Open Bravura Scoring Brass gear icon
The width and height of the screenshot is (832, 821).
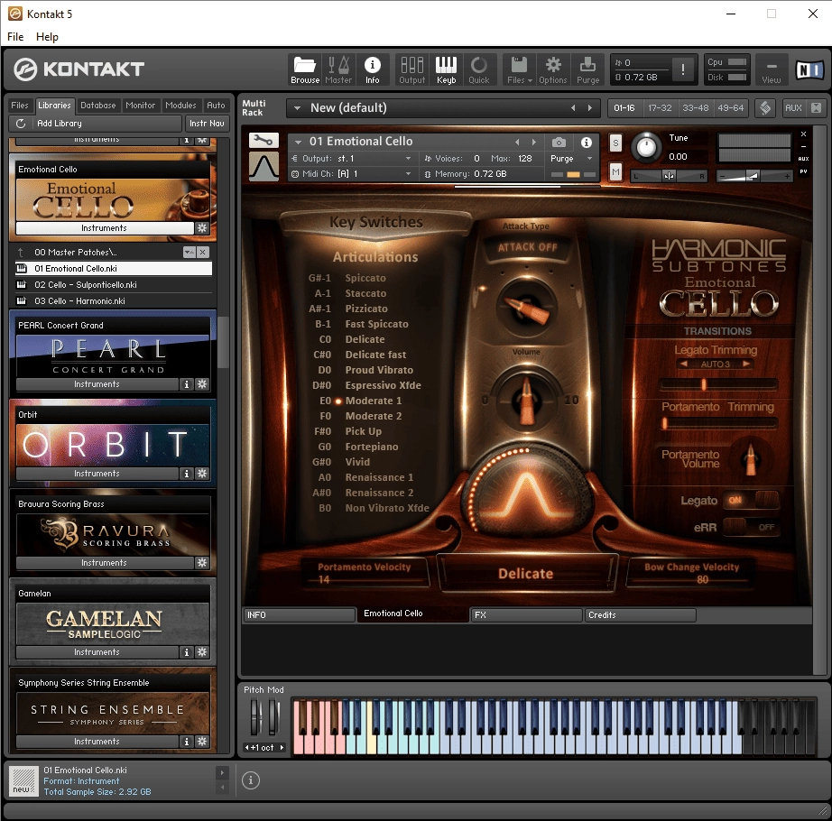pos(202,562)
